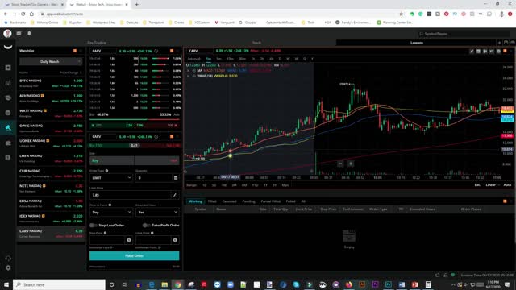Image resolution: width=516 pixels, height=290 pixels.
Task: Click the Symbol/Name search box
Action: [x=464, y=34]
